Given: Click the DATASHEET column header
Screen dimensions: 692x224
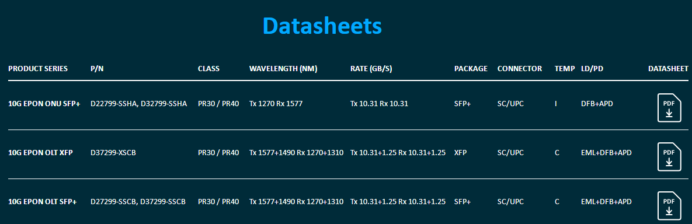Looking at the screenshot, I should tap(668, 69).
